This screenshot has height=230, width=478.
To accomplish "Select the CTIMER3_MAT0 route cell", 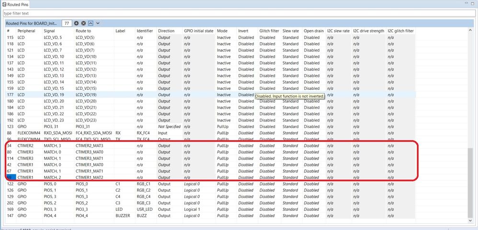I will [90, 152].
